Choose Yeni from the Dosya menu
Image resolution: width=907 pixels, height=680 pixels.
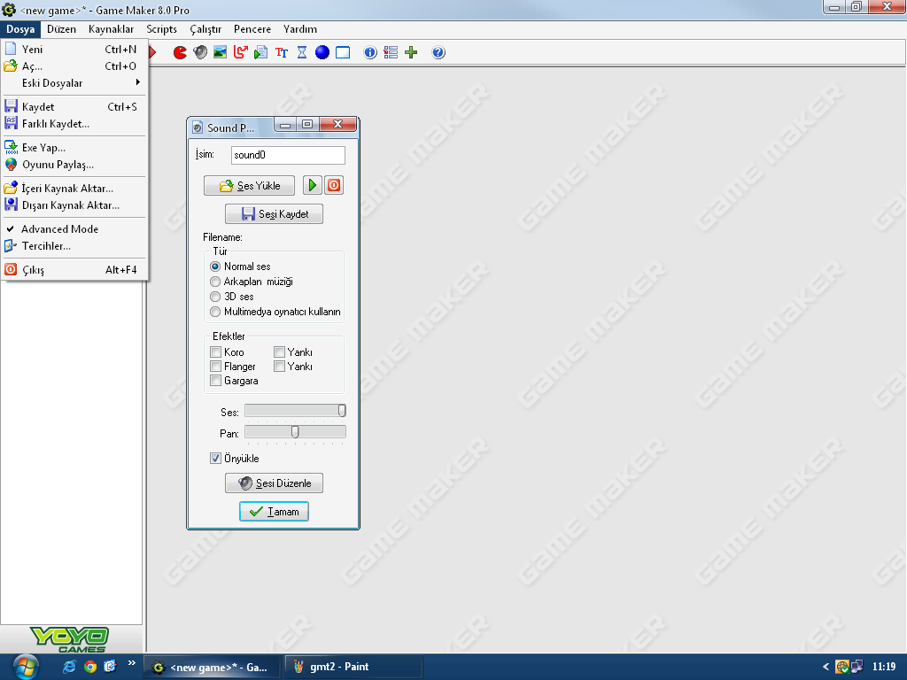(x=74, y=50)
